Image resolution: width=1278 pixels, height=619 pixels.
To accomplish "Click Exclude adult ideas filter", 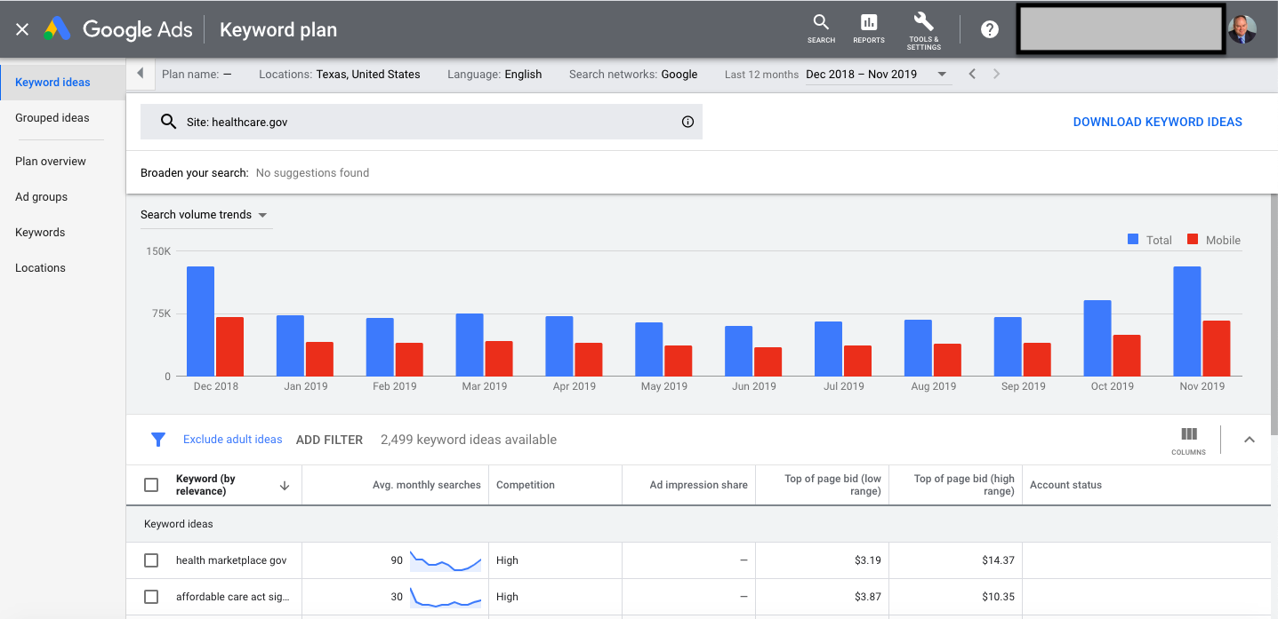I will pyautogui.click(x=232, y=440).
